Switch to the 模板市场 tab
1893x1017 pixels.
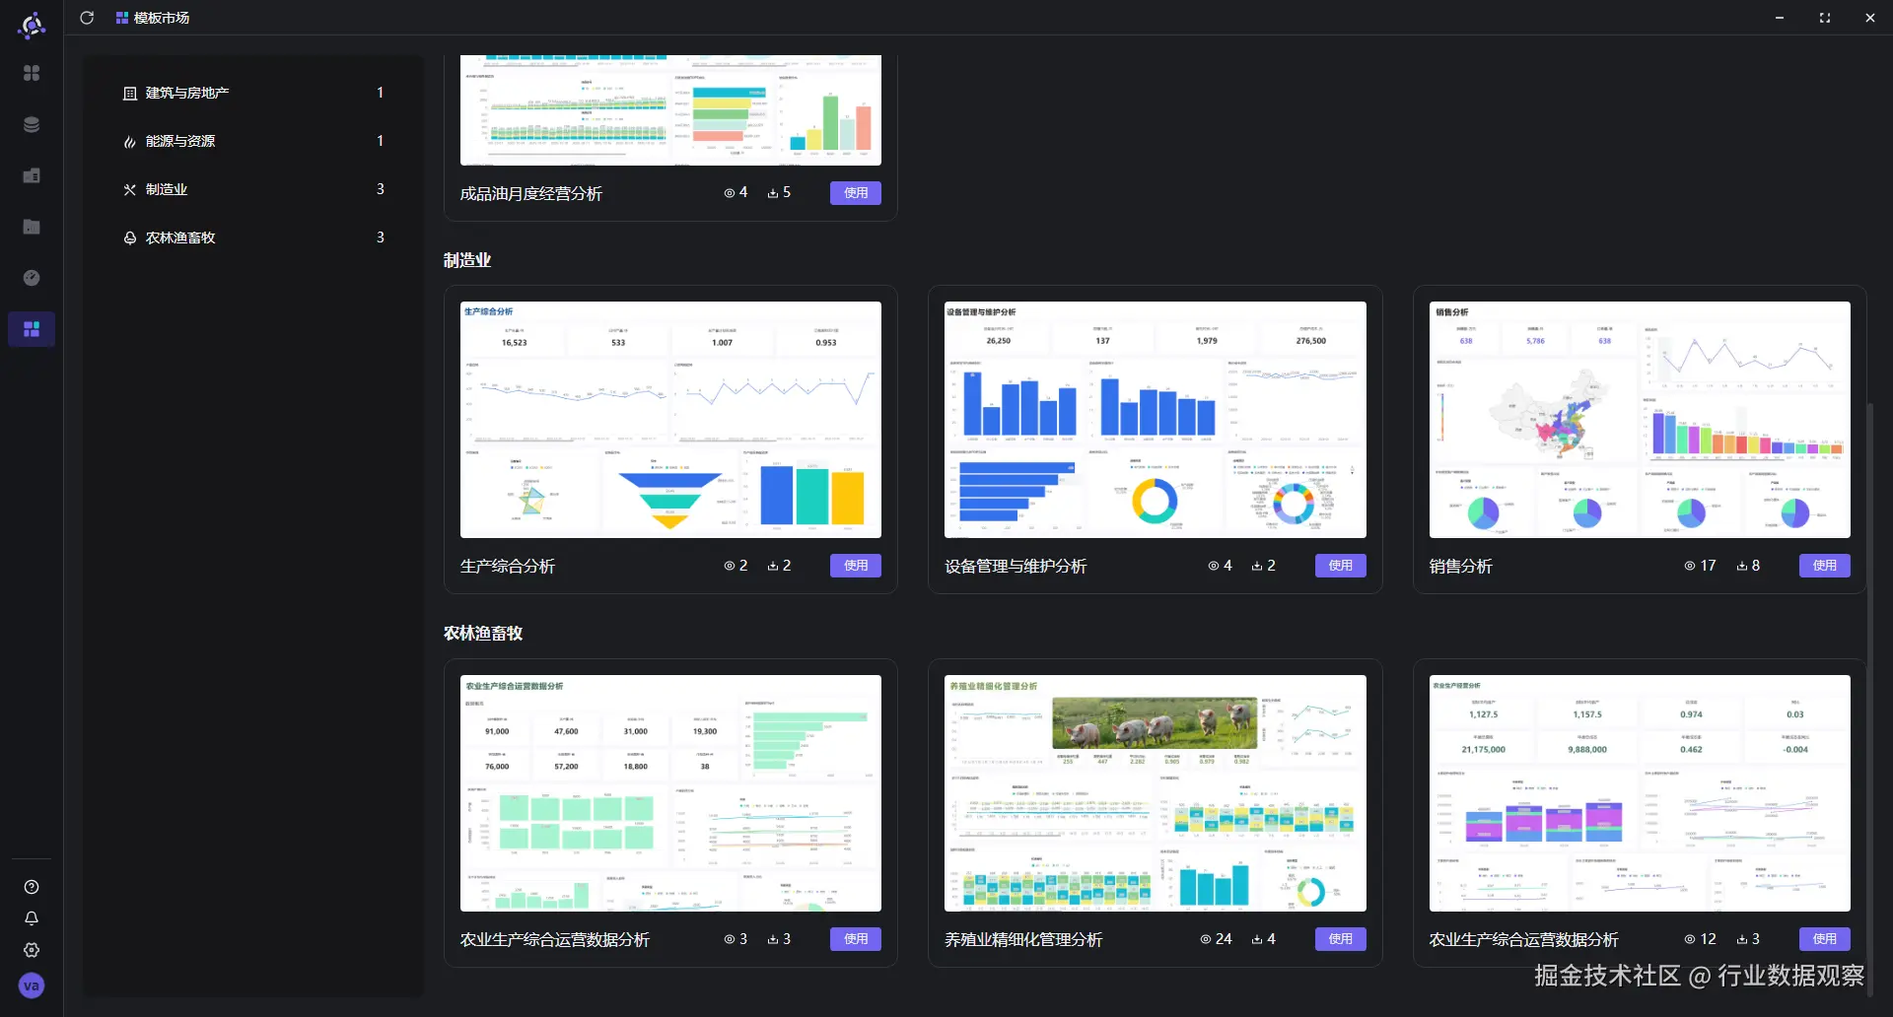(153, 18)
